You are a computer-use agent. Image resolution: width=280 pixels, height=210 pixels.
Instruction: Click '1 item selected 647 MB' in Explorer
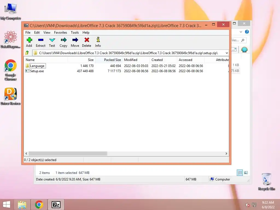pos(72,173)
